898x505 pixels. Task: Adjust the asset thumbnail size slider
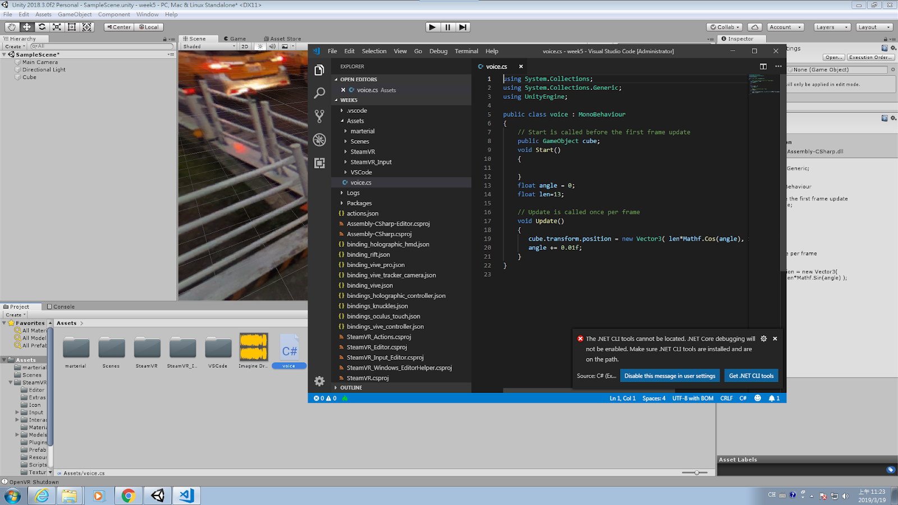(x=697, y=473)
